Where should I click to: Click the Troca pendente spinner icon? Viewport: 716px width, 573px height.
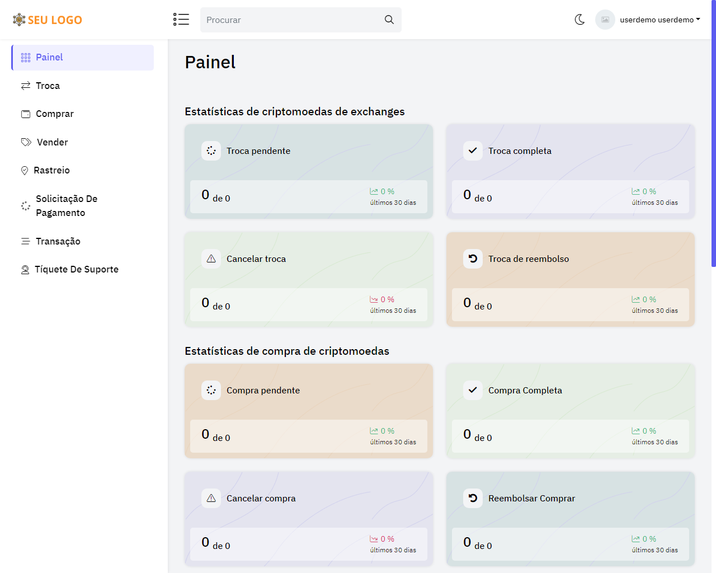(x=211, y=151)
